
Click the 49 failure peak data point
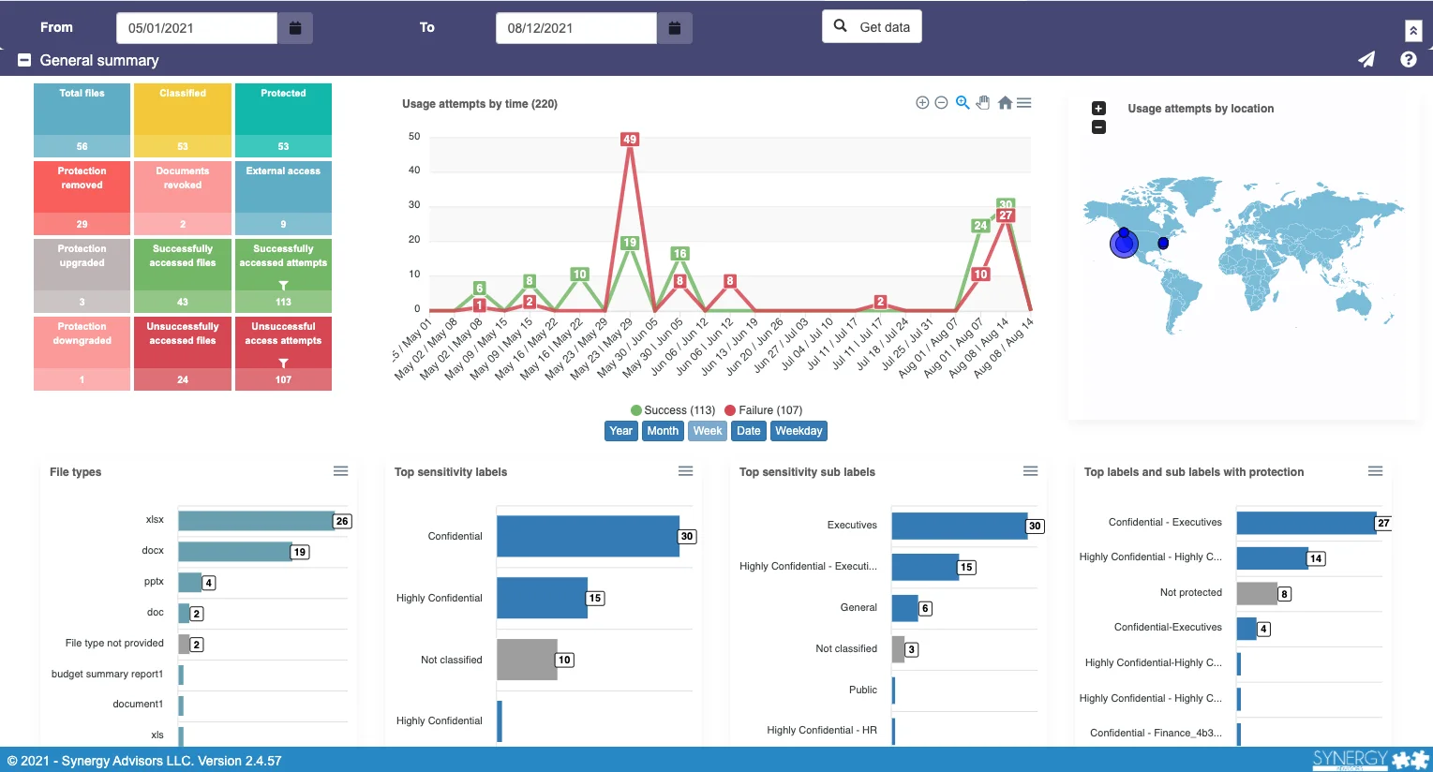coord(630,140)
